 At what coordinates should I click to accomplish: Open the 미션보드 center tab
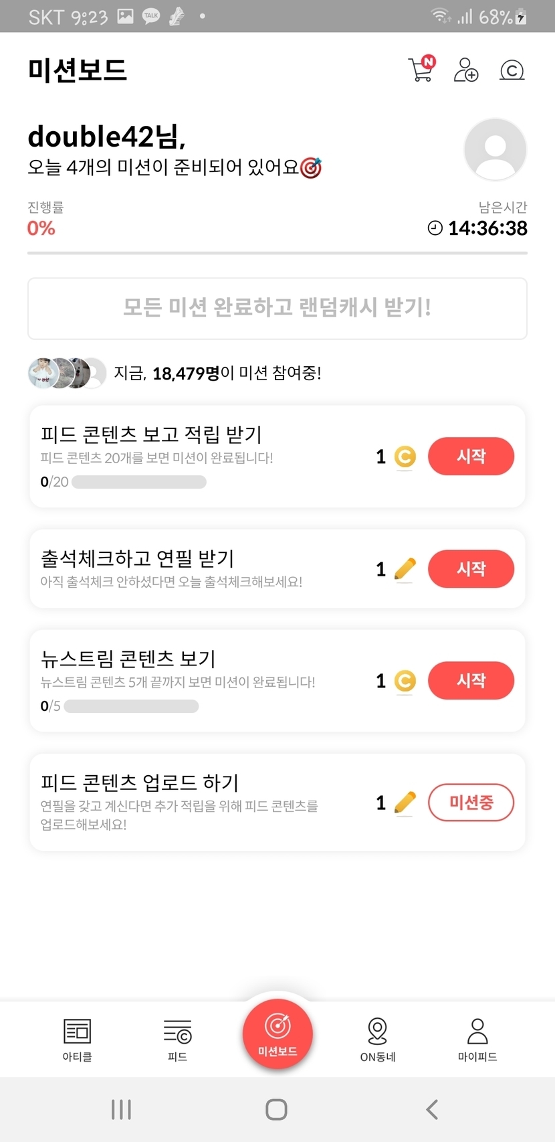click(277, 1032)
